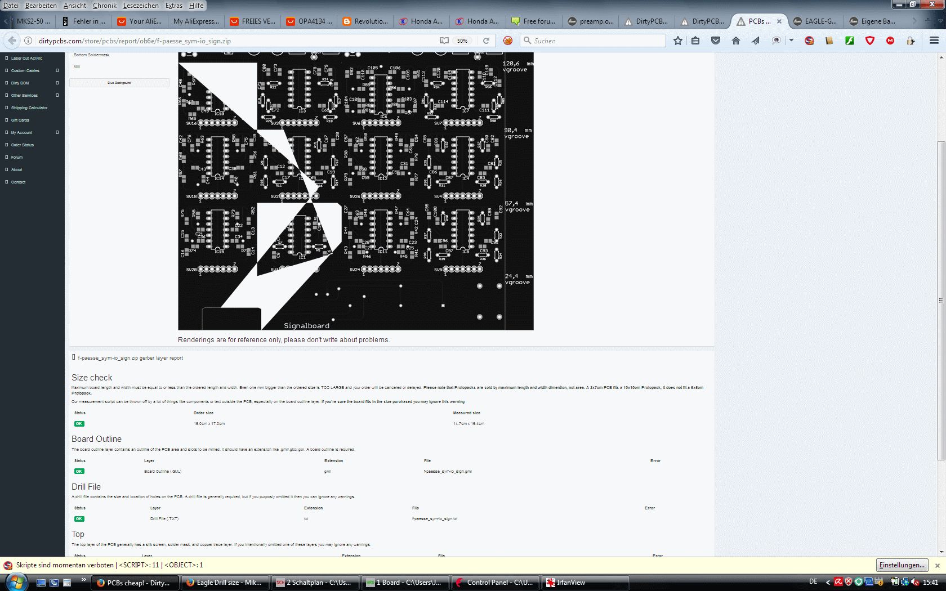Expand the My Account sidebar submenu
The image size is (946, 591).
(57, 132)
